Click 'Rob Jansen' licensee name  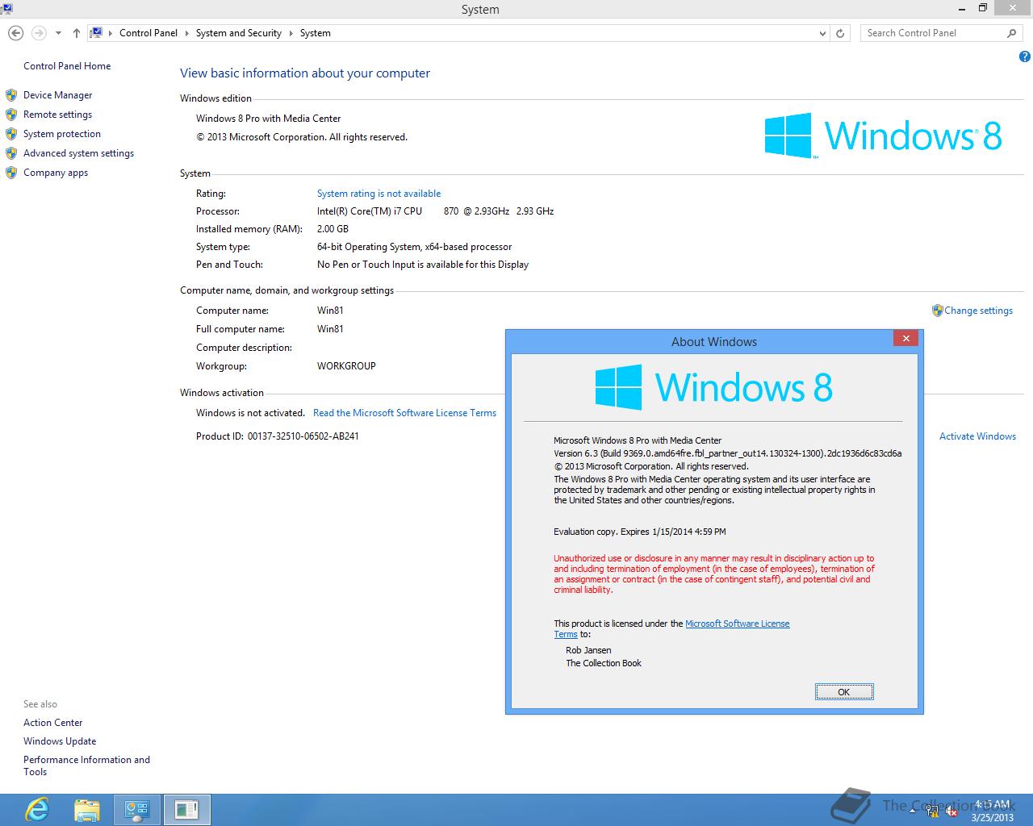(x=588, y=650)
